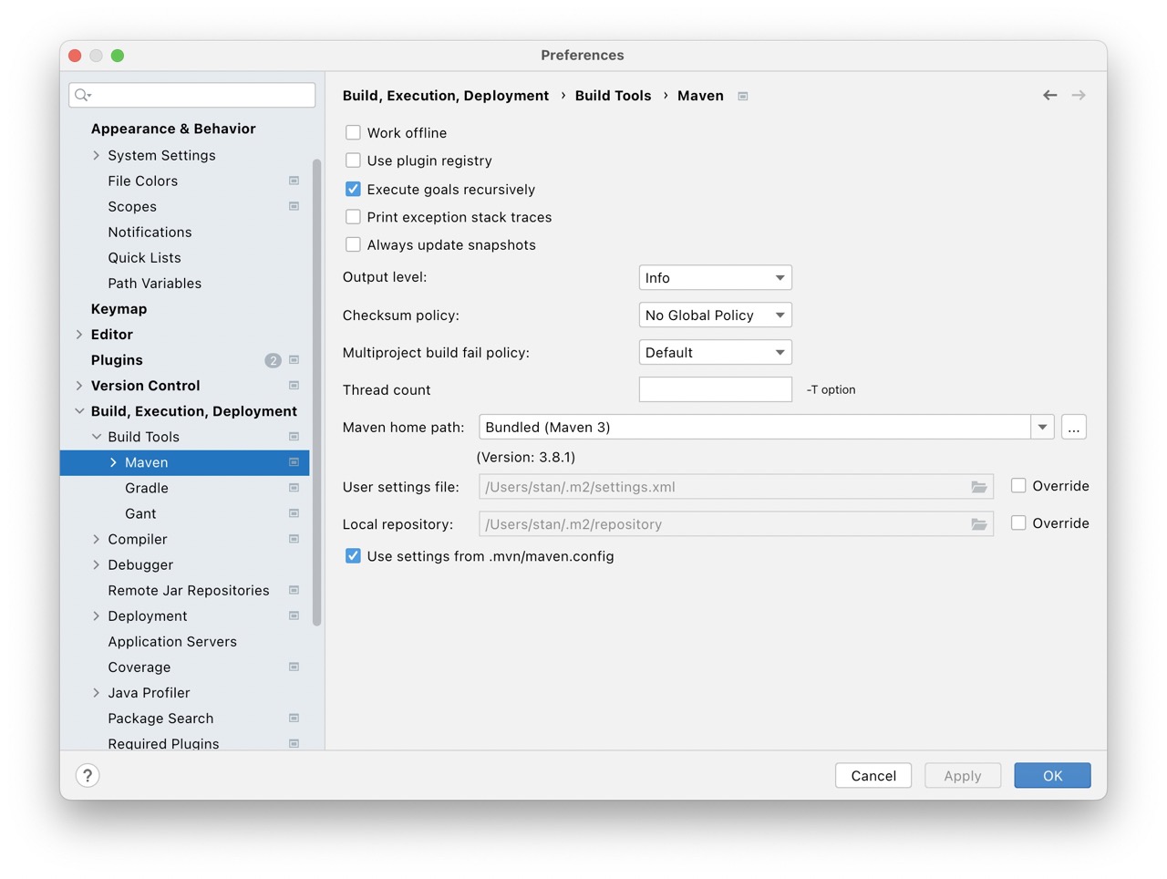Check Override next to Local repository
This screenshot has height=879, width=1167.
[x=1017, y=523]
